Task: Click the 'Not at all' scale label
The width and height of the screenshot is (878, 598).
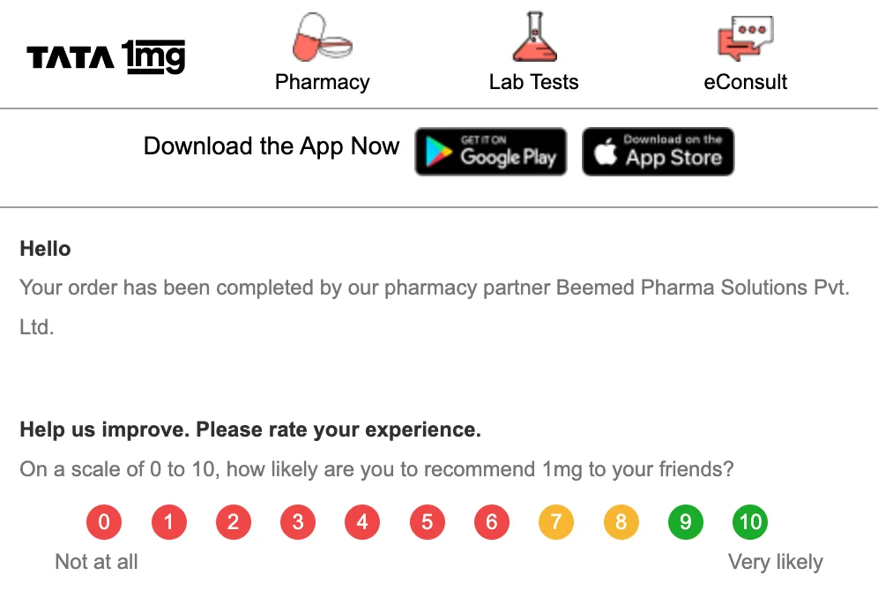Action: tap(96, 561)
